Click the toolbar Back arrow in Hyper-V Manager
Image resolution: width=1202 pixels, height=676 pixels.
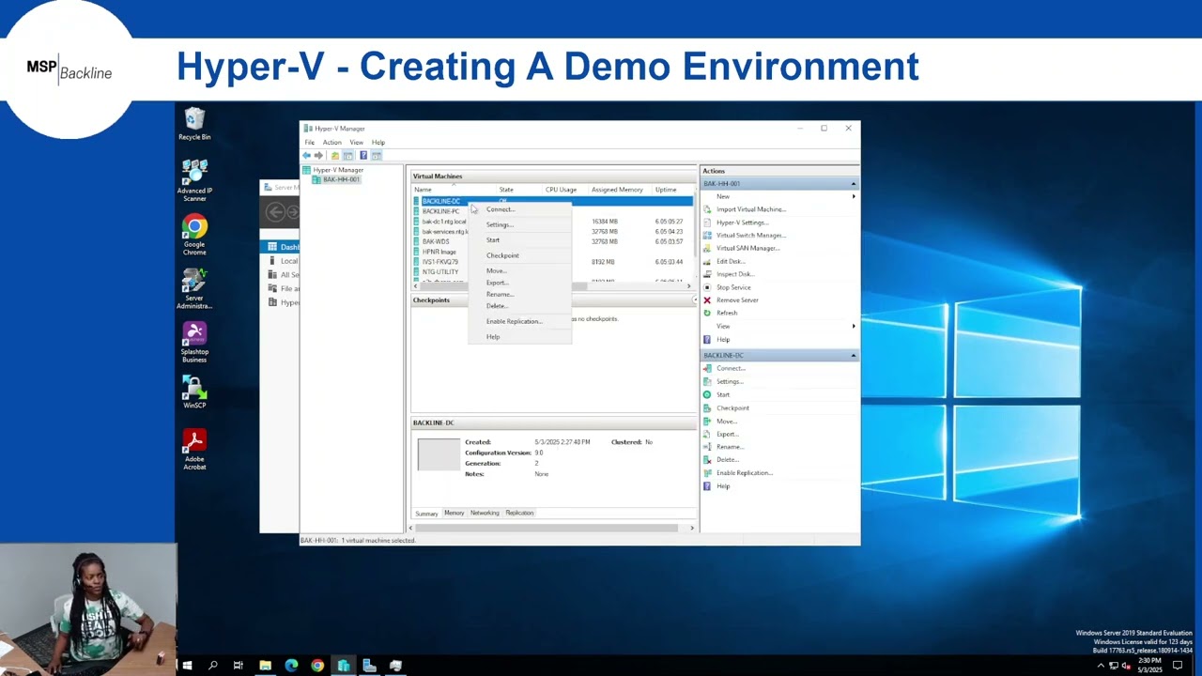[306, 155]
